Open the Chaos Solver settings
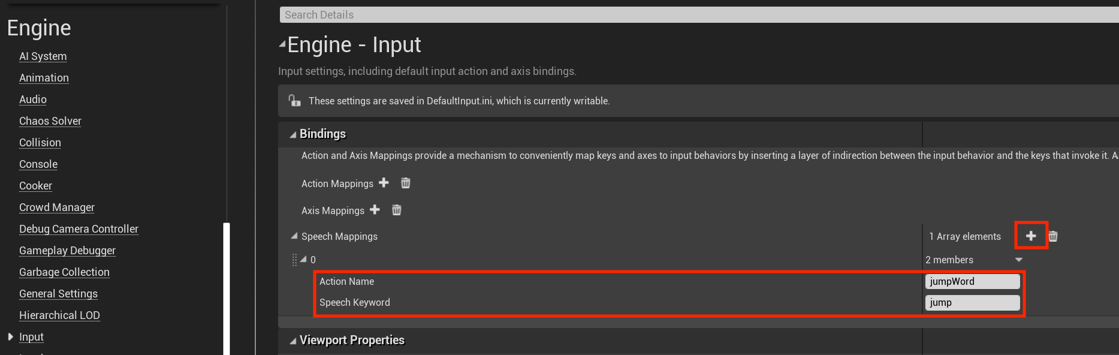1119x355 pixels. [x=50, y=121]
